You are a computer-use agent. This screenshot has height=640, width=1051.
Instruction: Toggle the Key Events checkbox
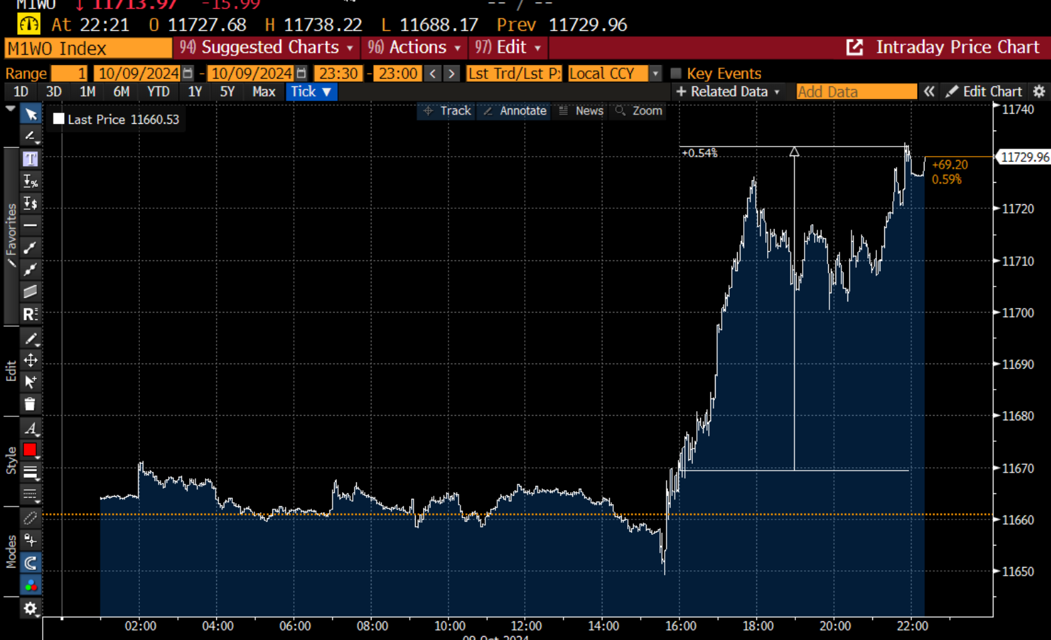pyautogui.click(x=675, y=73)
